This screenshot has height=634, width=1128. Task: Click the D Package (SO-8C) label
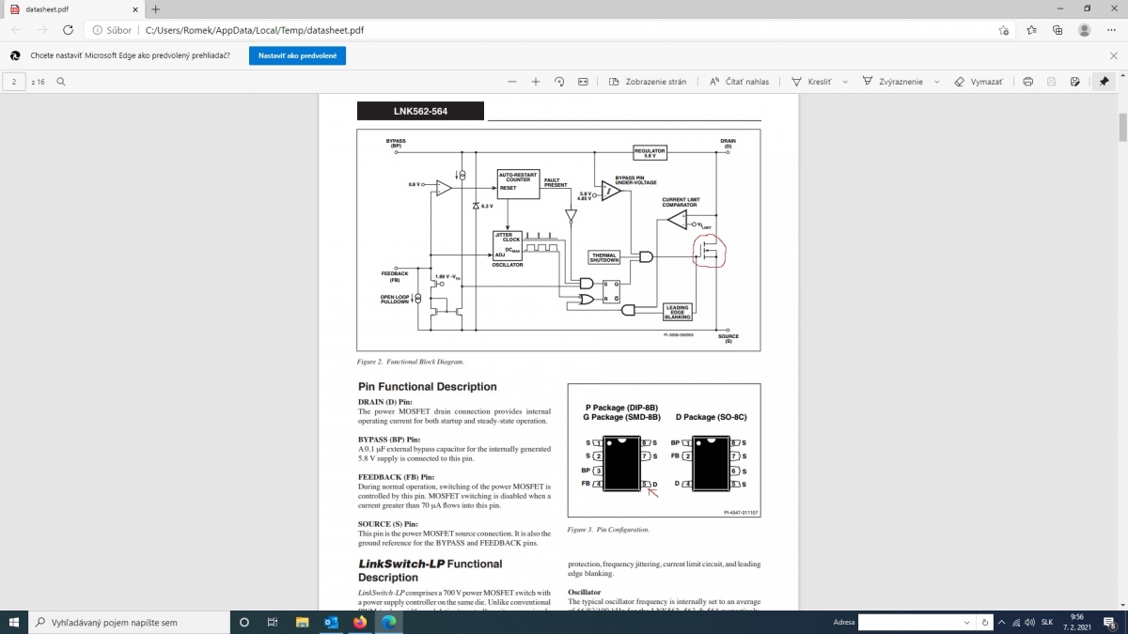(712, 416)
